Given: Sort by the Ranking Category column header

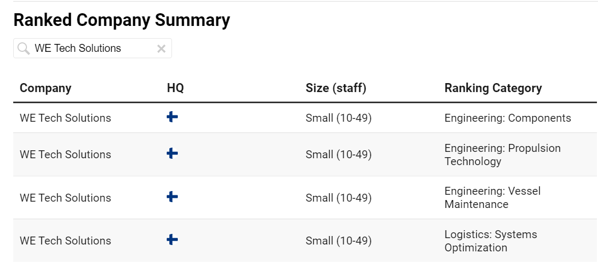Looking at the screenshot, I should (493, 88).
